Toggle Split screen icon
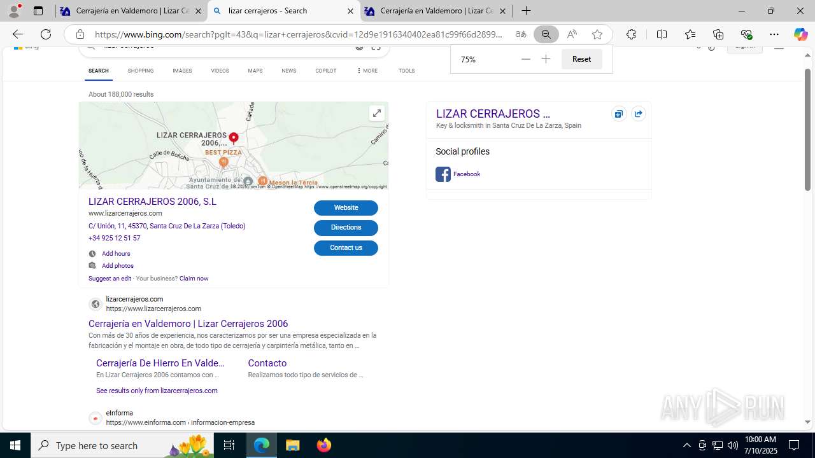The height and width of the screenshot is (458, 815). (x=662, y=34)
